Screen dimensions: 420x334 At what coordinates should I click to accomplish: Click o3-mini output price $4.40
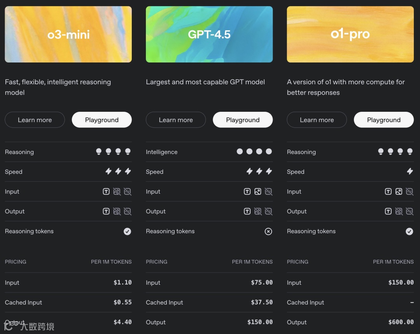click(122, 322)
